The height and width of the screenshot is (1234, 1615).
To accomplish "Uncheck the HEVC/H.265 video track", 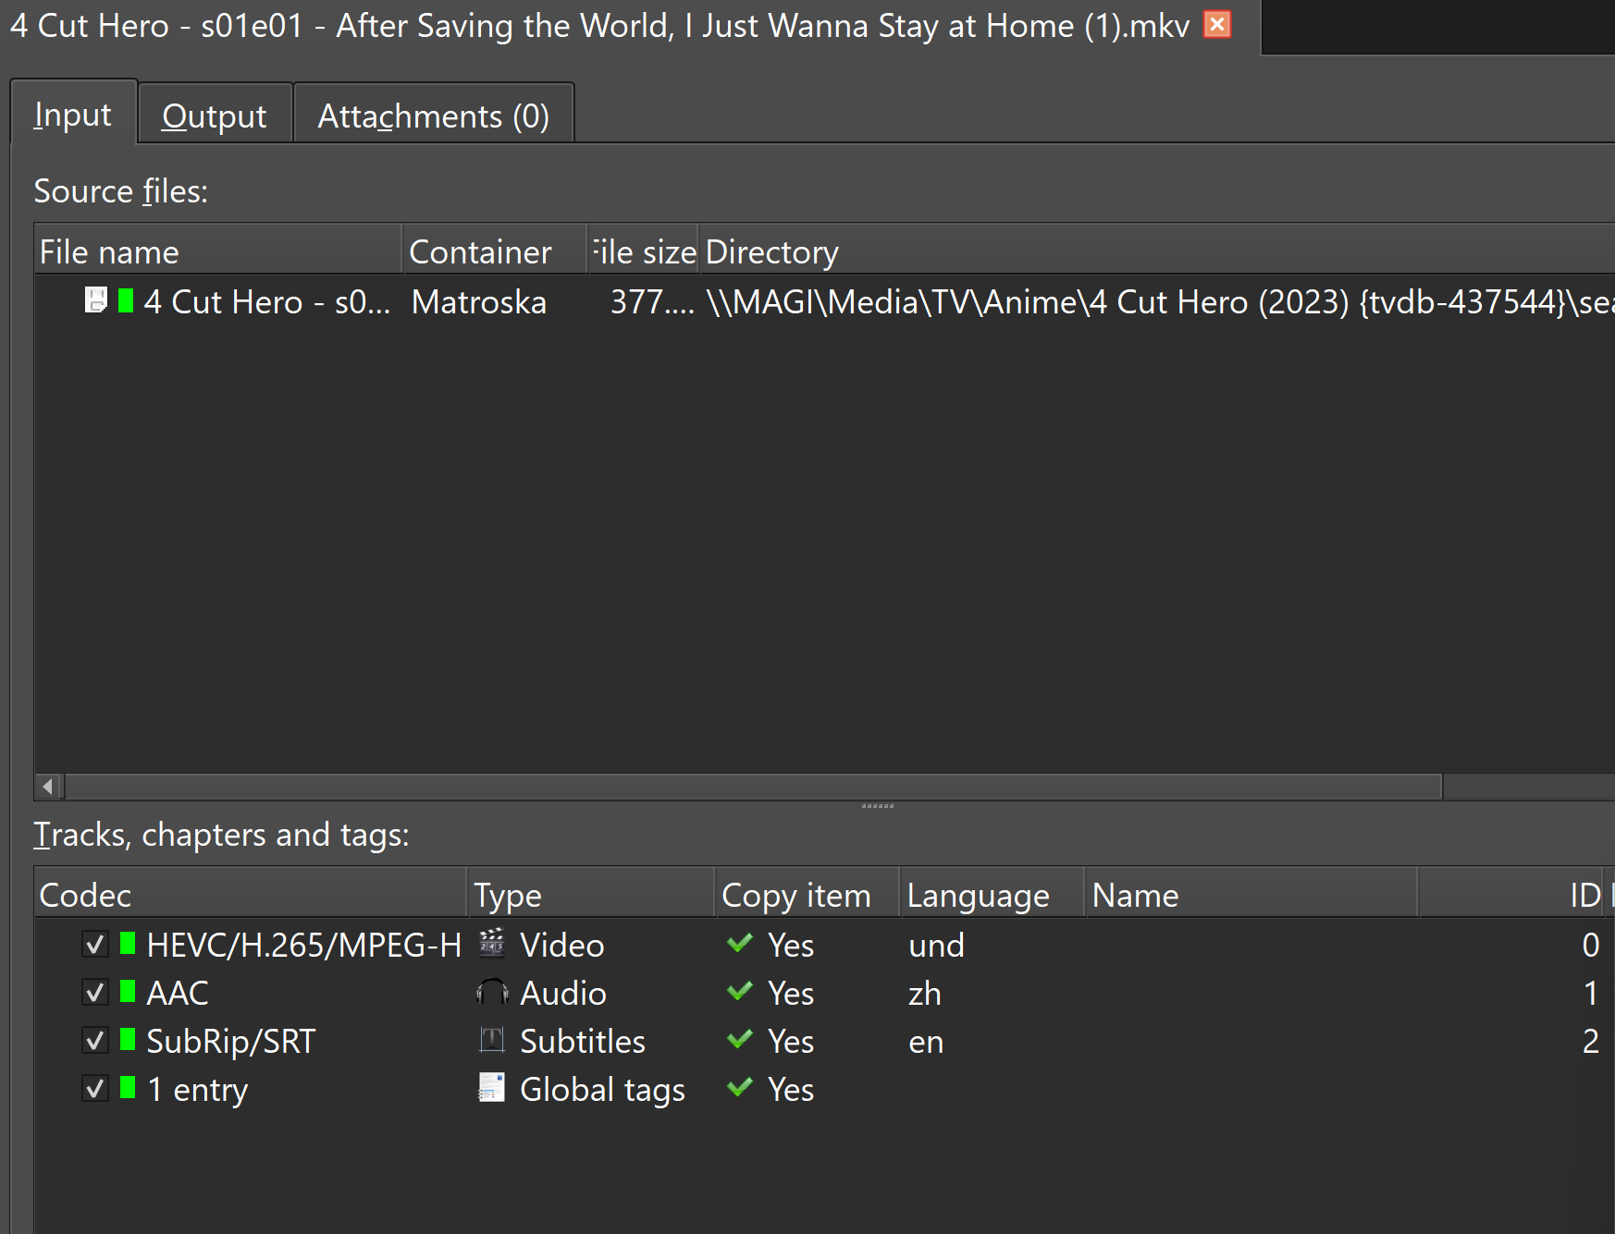I will (x=94, y=945).
